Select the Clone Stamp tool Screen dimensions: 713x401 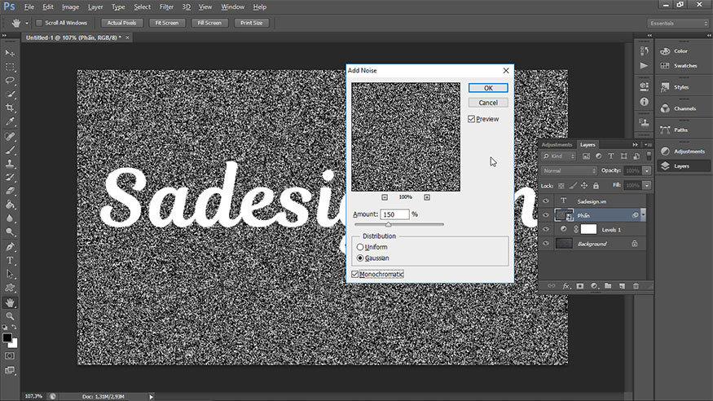[10, 164]
